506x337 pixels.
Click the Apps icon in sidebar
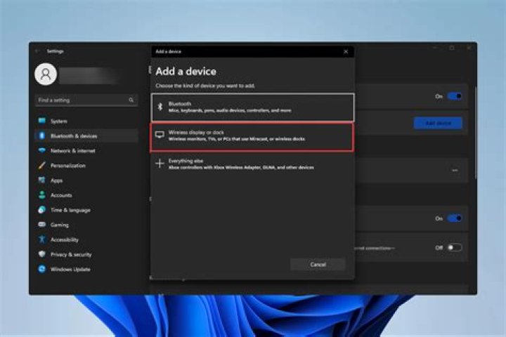[42, 180]
